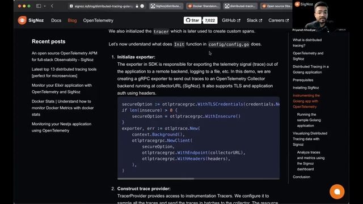Click the Construct trace provider heading
This screenshot has width=363, height=204.
click(143, 189)
